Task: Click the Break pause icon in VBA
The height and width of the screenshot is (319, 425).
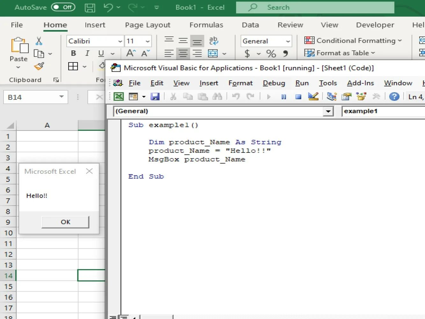Action: pos(283,96)
